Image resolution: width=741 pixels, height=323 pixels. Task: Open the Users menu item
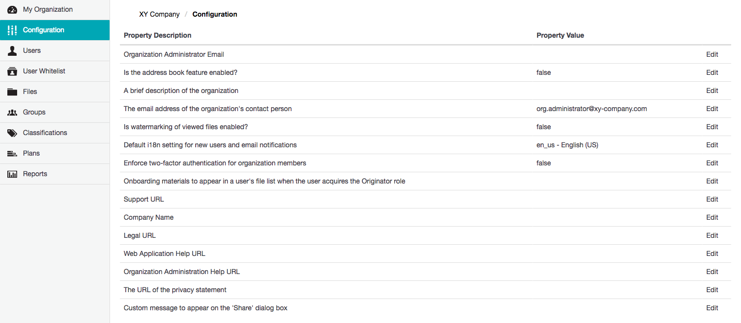pos(32,50)
